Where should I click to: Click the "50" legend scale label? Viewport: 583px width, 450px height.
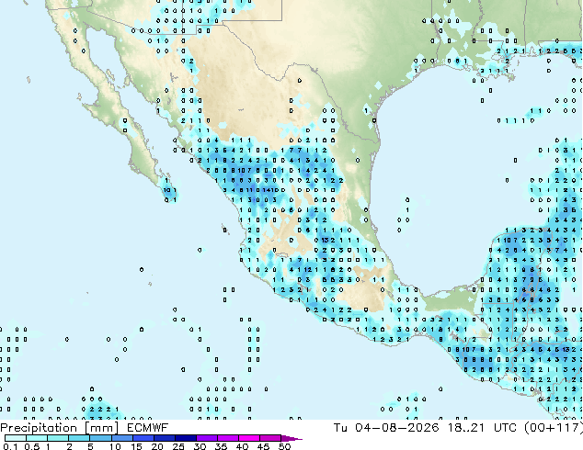pos(285,446)
